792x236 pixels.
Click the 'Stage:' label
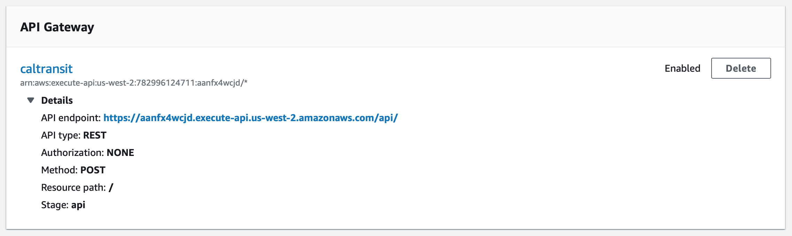point(55,205)
